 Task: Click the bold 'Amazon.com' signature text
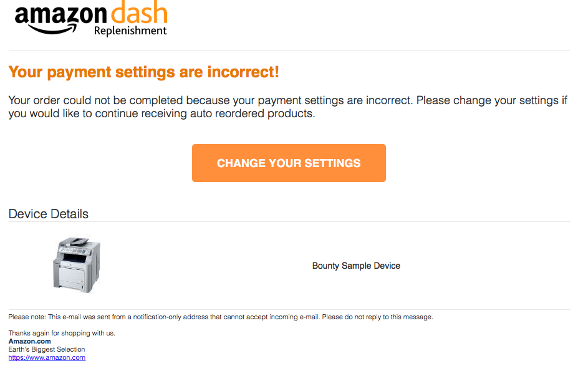pyautogui.click(x=29, y=341)
